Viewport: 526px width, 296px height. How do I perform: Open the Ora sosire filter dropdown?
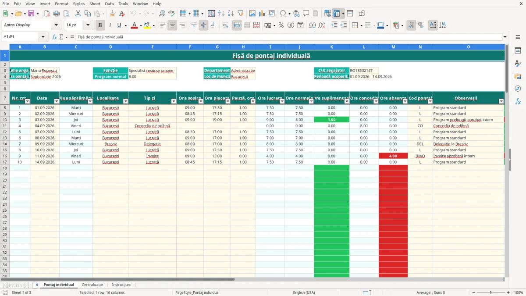point(201,101)
